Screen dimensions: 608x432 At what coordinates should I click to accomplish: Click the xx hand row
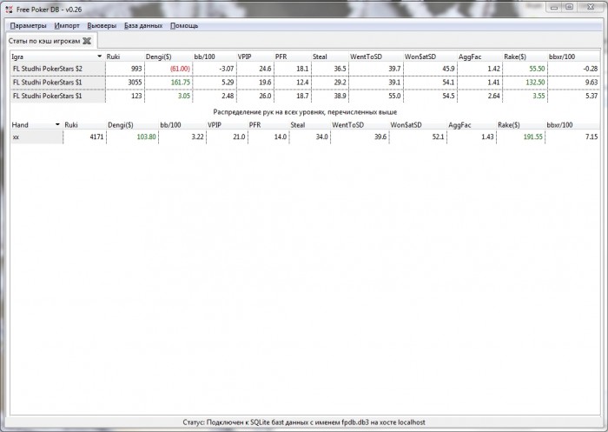click(x=305, y=136)
